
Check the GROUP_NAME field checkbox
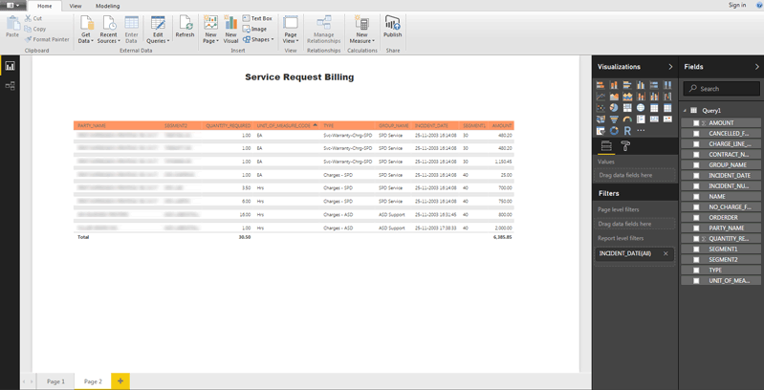(696, 165)
